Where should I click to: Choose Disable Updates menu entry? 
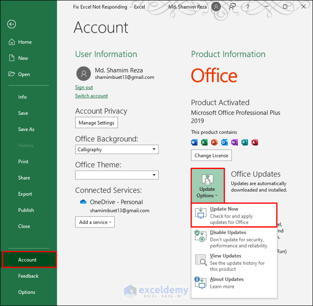[x=234, y=239]
